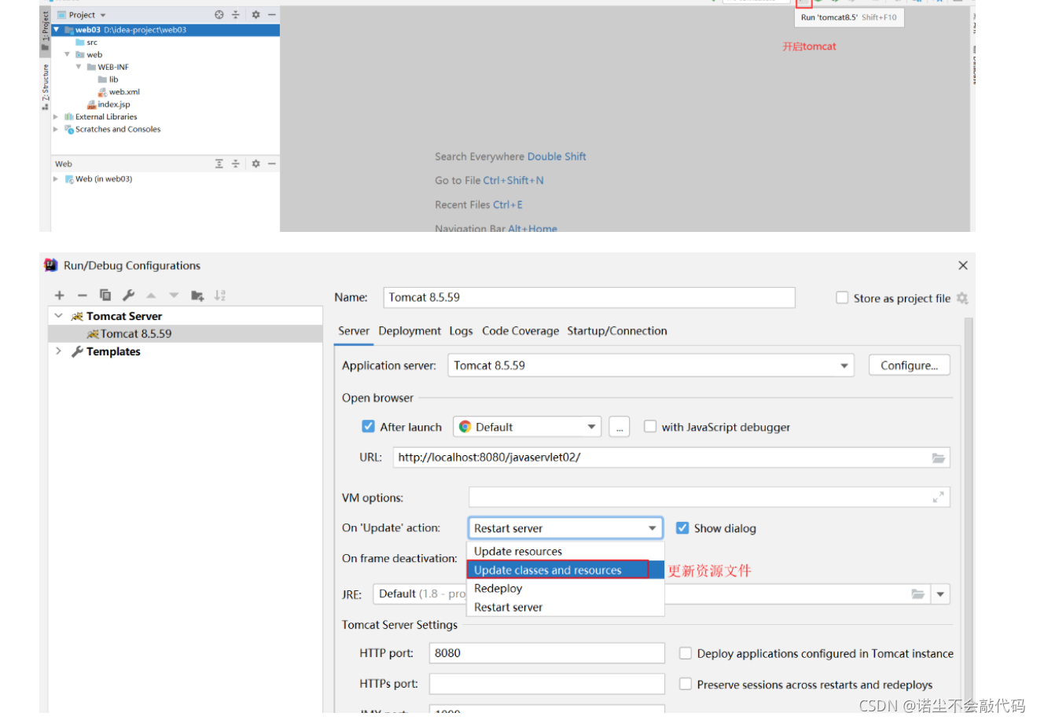Expand the Templates group

click(x=58, y=351)
